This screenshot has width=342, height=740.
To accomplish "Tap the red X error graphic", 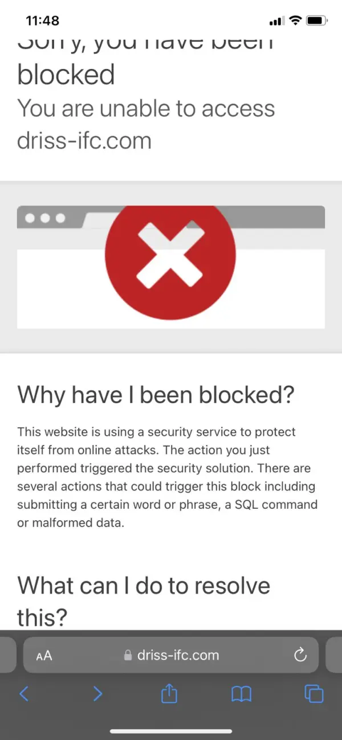I will [x=170, y=254].
